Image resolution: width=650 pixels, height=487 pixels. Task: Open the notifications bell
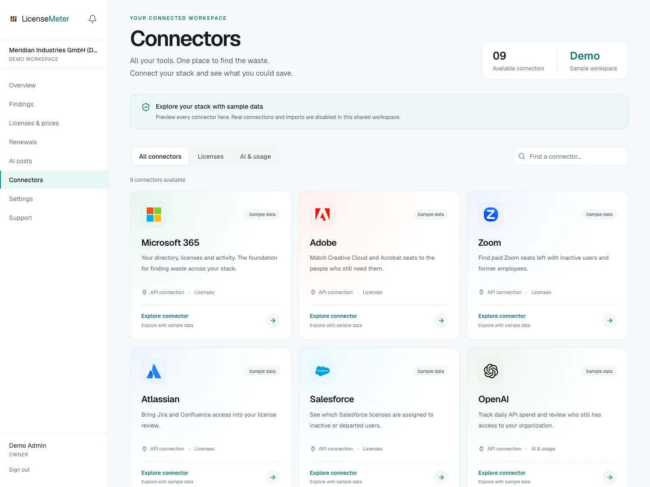click(x=93, y=19)
